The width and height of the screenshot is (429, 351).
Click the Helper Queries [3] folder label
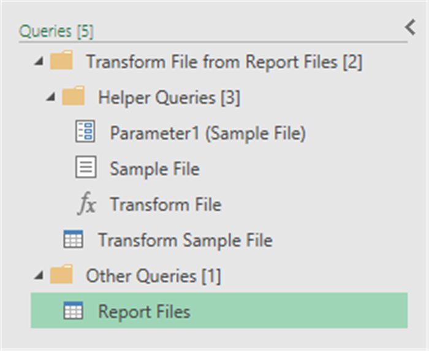pyautogui.click(x=169, y=97)
